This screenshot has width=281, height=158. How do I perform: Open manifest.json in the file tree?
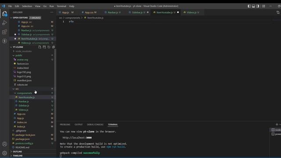24,80
